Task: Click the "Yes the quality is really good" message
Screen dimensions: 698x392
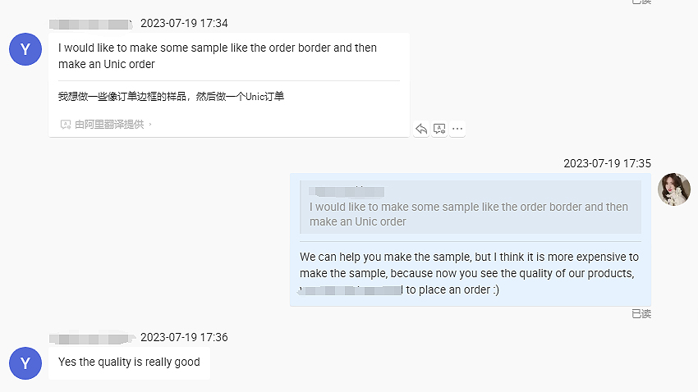Action: click(129, 362)
